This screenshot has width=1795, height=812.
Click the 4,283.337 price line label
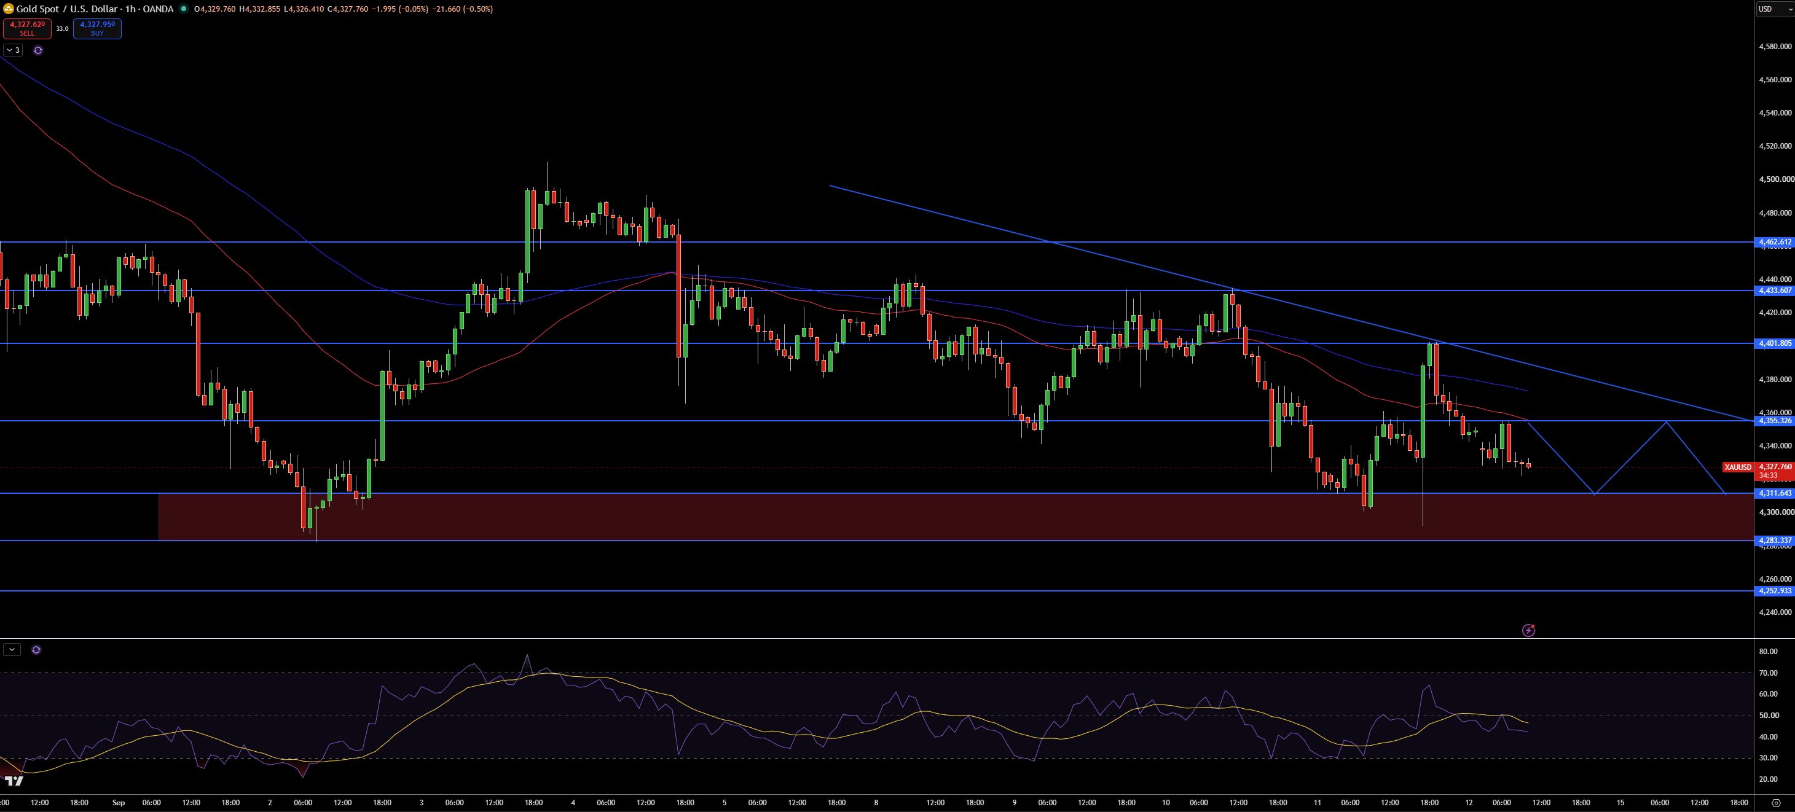coord(1774,541)
